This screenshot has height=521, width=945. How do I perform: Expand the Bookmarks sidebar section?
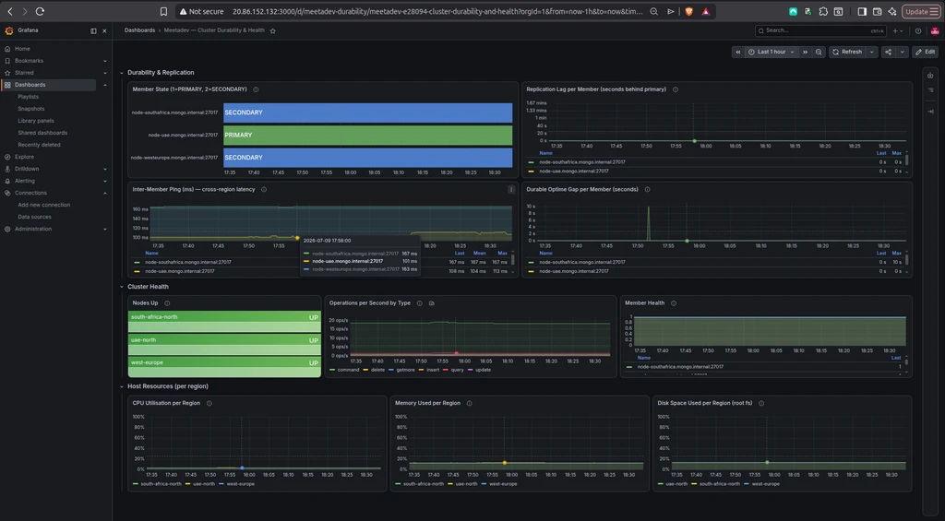[105, 61]
